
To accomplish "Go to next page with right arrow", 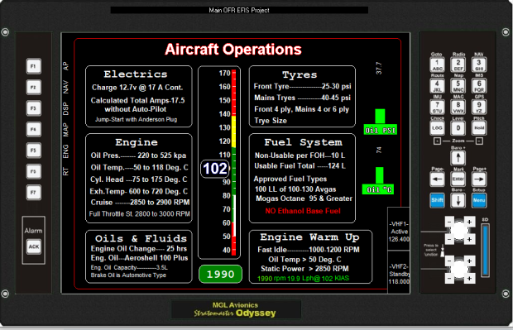I will point(479,179).
